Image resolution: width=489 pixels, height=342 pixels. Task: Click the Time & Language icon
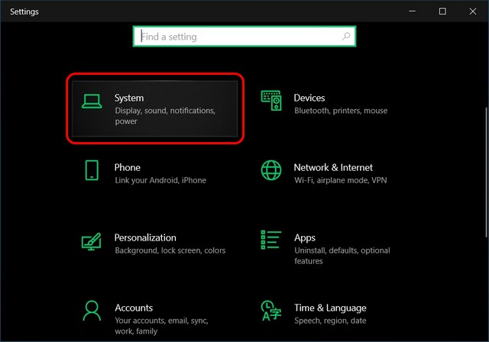270,311
